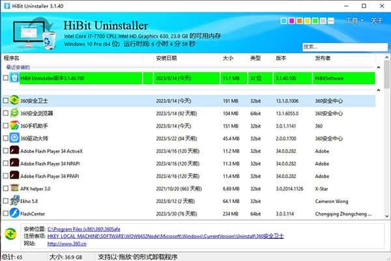This screenshot has height=261, width=391.
Task: Check the 360手机助手 checkbox
Action: pos(5,126)
